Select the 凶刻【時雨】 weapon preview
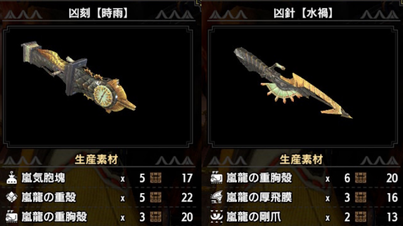 (x=98, y=87)
